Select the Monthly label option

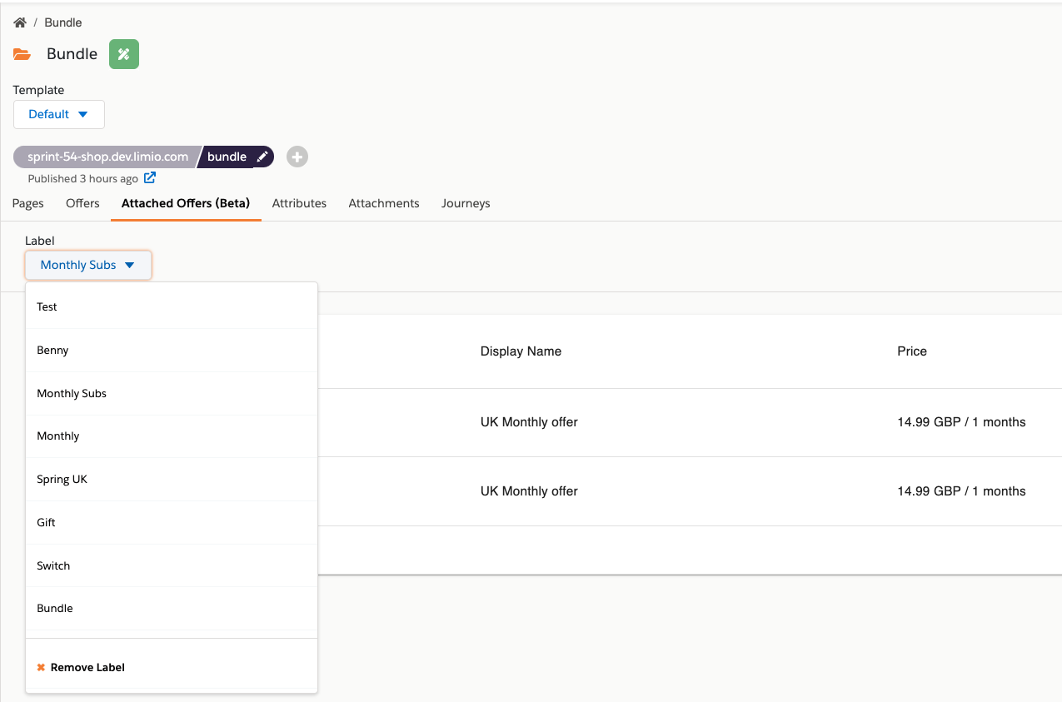[x=172, y=436]
